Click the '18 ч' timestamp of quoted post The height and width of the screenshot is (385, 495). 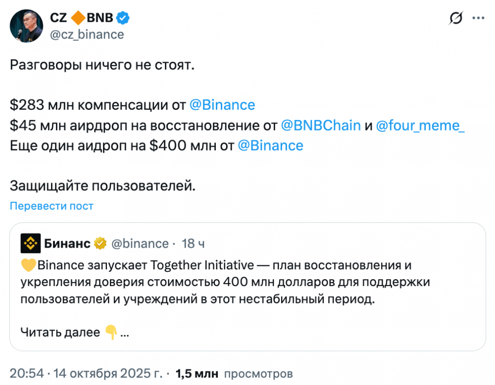click(194, 244)
